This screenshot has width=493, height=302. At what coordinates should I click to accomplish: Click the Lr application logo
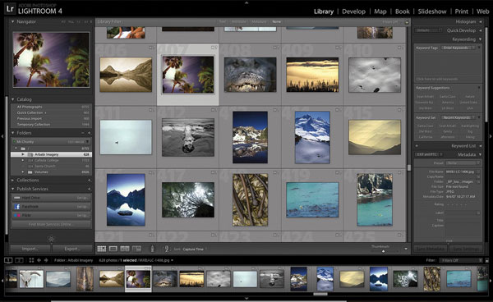pos(10,8)
